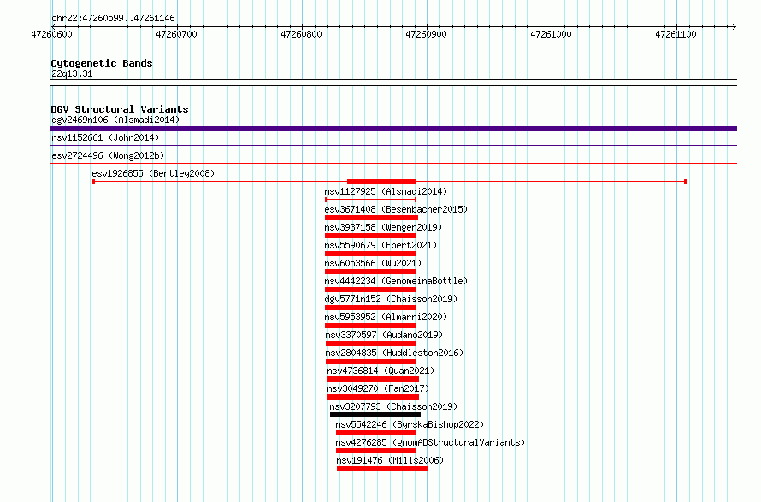Click ruler position 47261100
Viewport: 761px width, 502px height.
click(675, 34)
